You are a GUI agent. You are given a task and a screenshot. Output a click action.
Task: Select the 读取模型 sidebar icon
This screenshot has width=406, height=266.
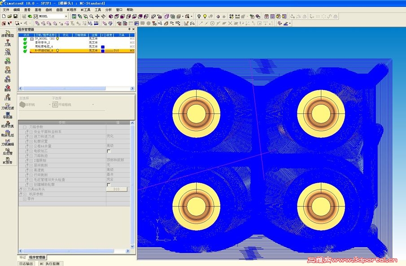8,34
